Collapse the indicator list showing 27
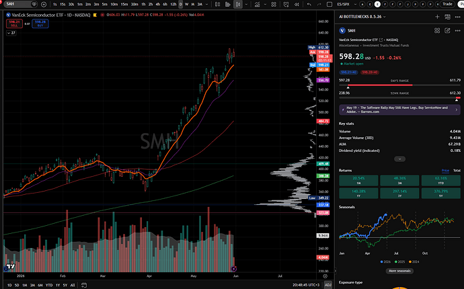Image resolution: width=464 pixels, height=289 pixels. click(x=11, y=33)
